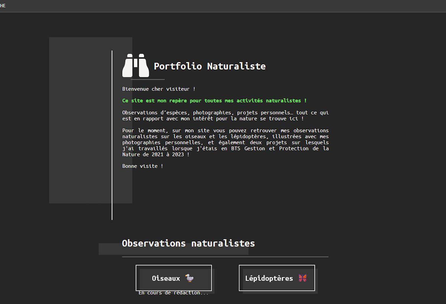This screenshot has width=446, height=304.
Task: Click the top navigation bar
Action: 223,6
